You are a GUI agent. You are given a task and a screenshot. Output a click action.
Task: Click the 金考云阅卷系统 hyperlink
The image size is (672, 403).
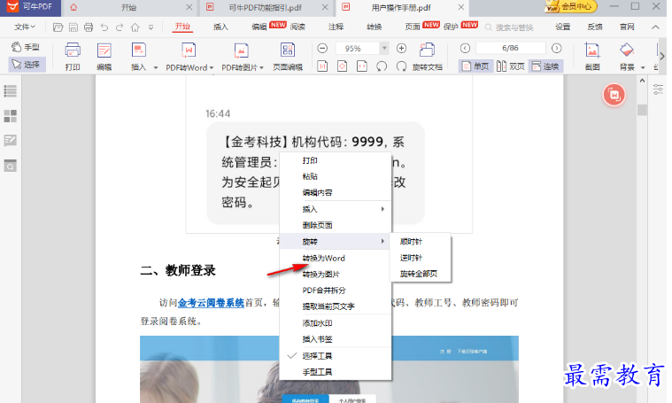211,303
